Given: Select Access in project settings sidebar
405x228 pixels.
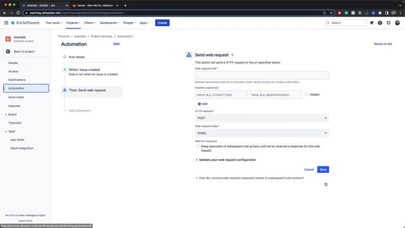Looking at the screenshot, I should (x=13, y=72).
